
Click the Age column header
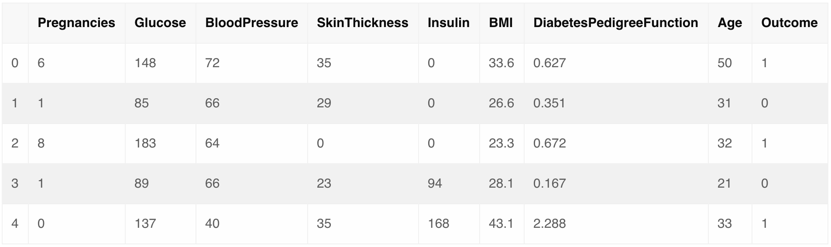(729, 23)
